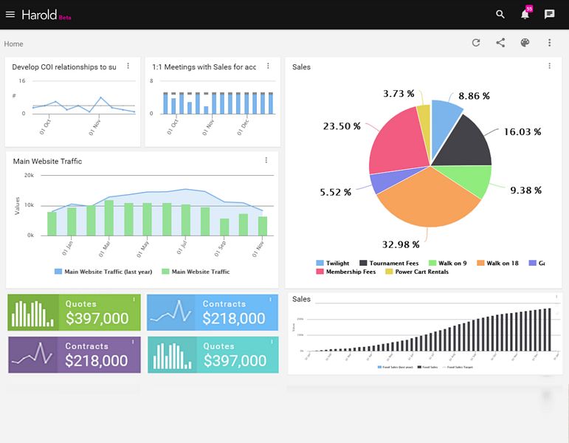This screenshot has width=569, height=443.
Task: Open options for Develop COI relationships widget
Action: click(128, 66)
